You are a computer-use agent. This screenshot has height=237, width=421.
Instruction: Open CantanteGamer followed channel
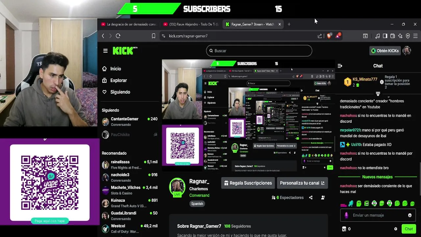pyautogui.click(x=130, y=122)
